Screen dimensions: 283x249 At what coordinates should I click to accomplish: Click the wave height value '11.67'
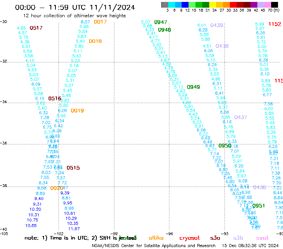coord(74,229)
